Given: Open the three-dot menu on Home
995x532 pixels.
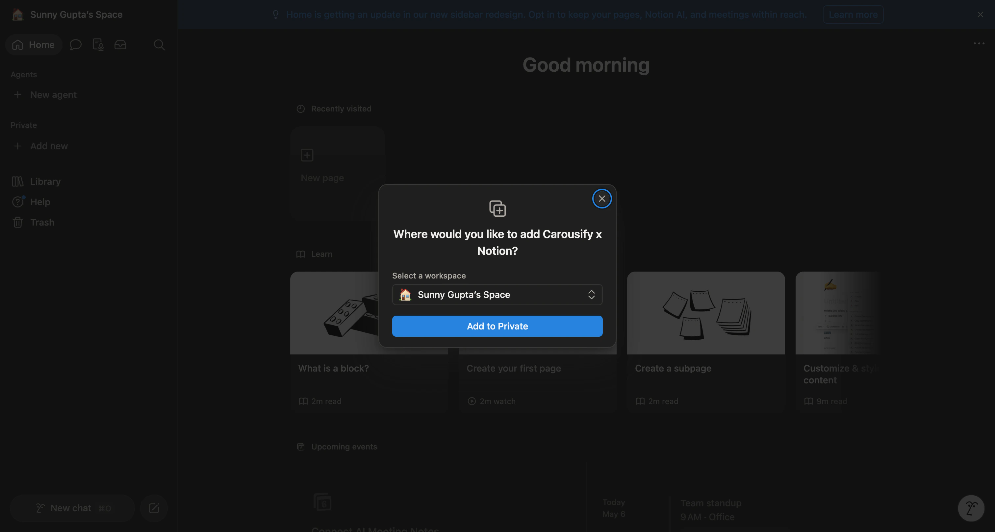Looking at the screenshot, I should (x=979, y=43).
